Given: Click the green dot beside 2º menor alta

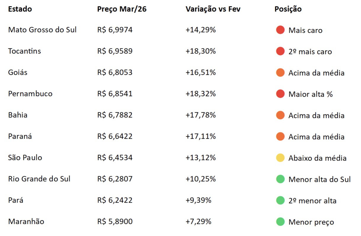Looking at the screenshot, I should (x=280, y=200).
